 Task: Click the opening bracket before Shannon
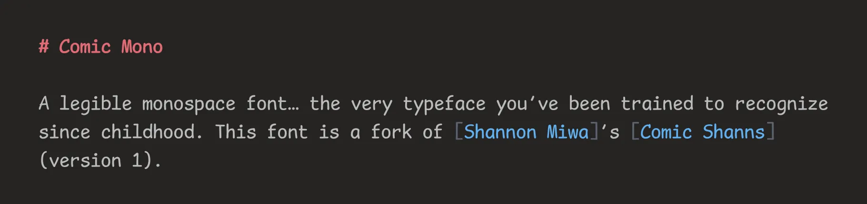click(x=458, y=132)
